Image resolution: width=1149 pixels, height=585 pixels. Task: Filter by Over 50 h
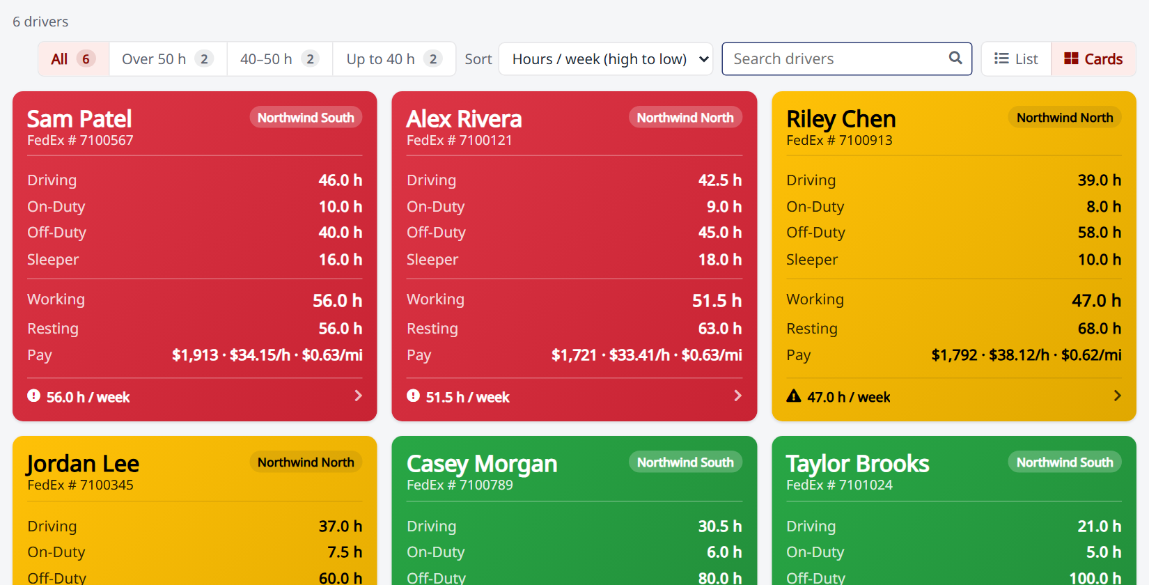click(168, 59)
